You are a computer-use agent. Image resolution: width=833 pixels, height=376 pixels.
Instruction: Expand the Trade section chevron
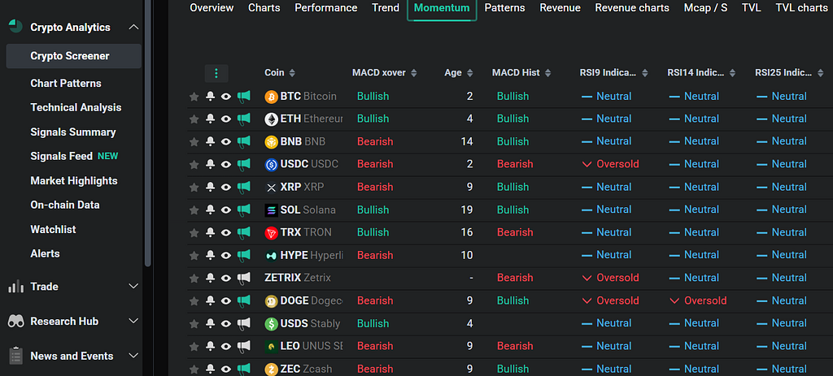point(134,287)
